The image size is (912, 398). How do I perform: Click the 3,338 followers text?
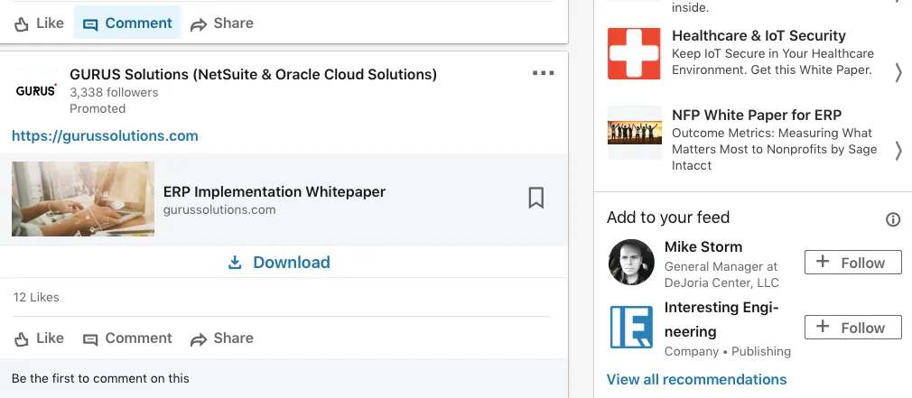coord(114,92)
